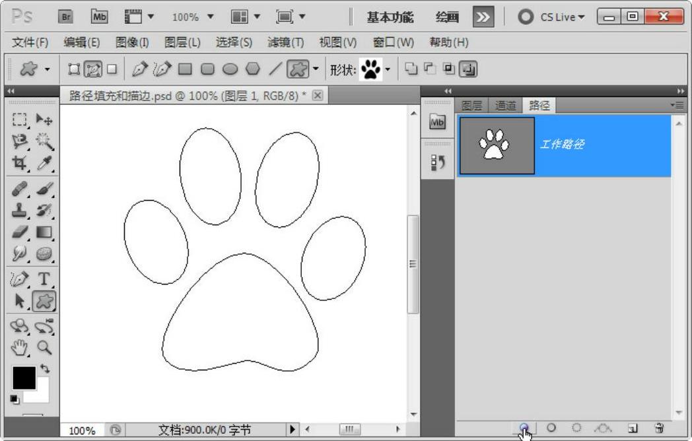
Task: Switch to the 绘画 workspace
Action: pyautogui.click(x=448, y=17)
